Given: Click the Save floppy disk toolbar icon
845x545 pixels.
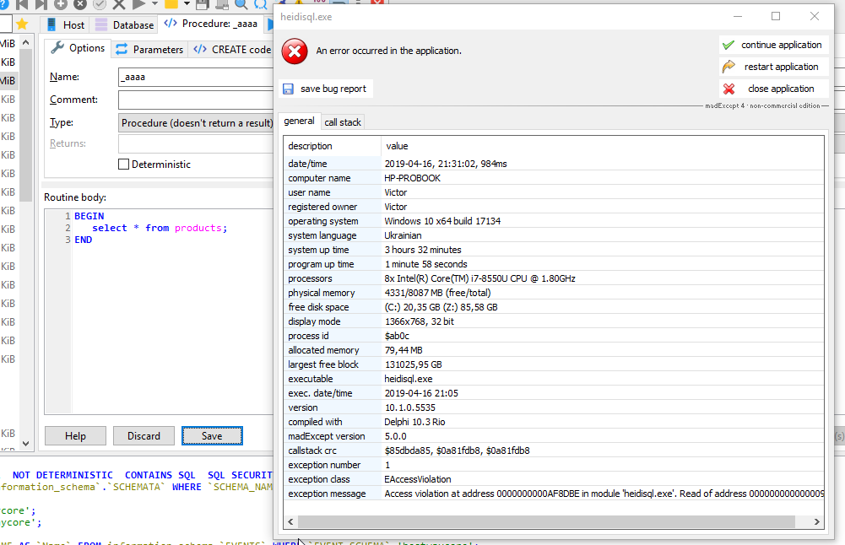Looking at the screenshot, I should (x=203, y=7).
